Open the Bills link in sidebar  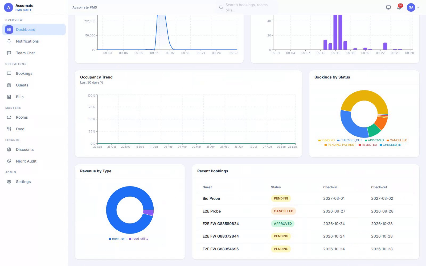[34, 97]
